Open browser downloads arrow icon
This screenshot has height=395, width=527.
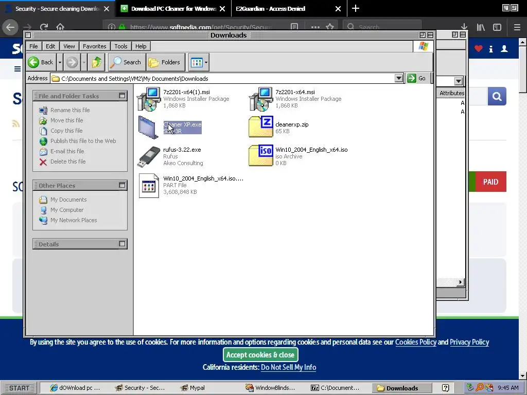point(464,27)
